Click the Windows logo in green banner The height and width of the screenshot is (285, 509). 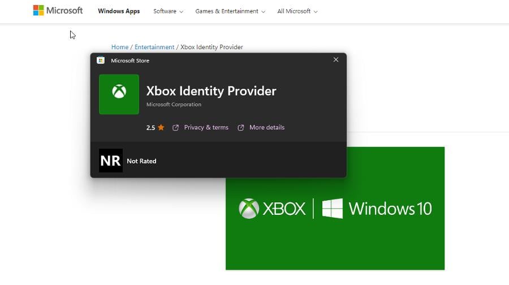click(x=333, y=209)
